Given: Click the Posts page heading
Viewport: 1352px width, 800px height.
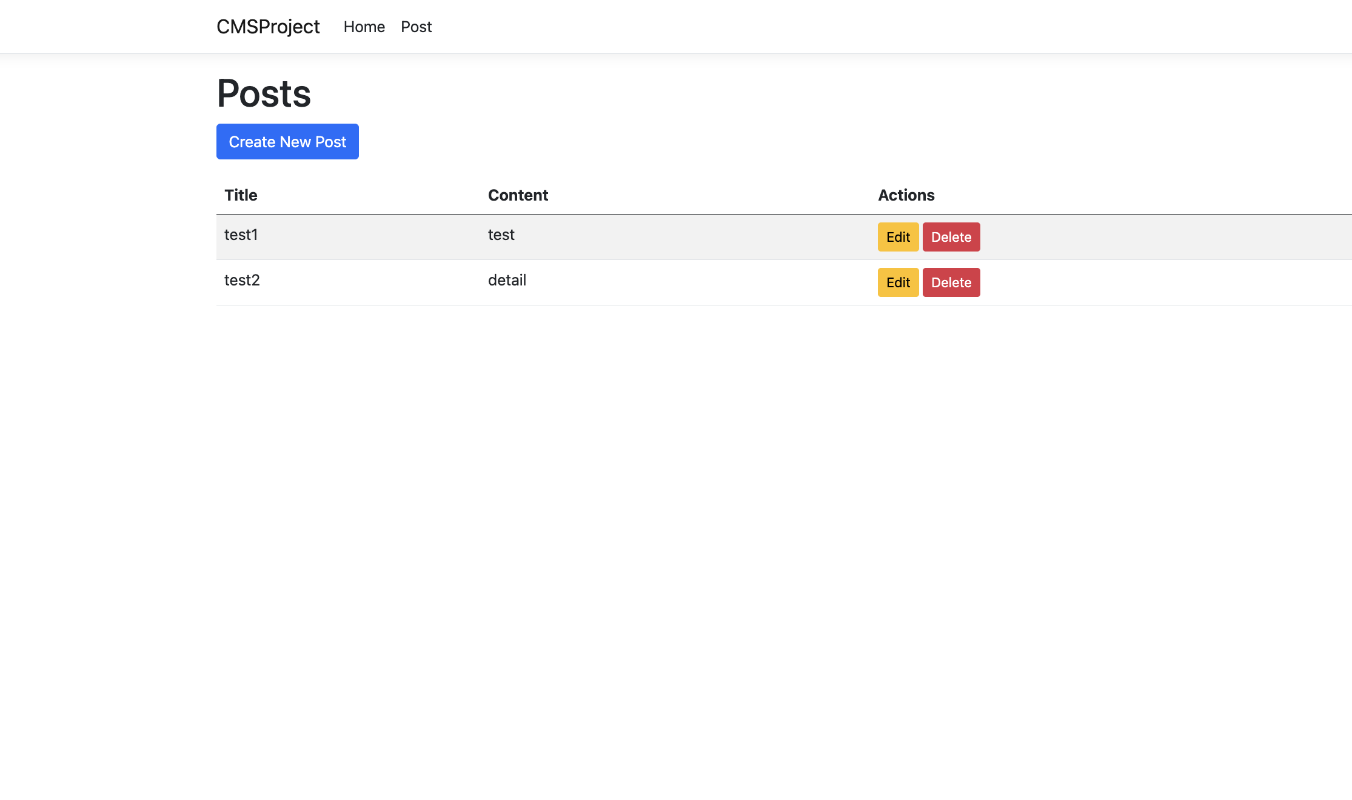Looking at the screenshot, I should [x=264, y=93].
